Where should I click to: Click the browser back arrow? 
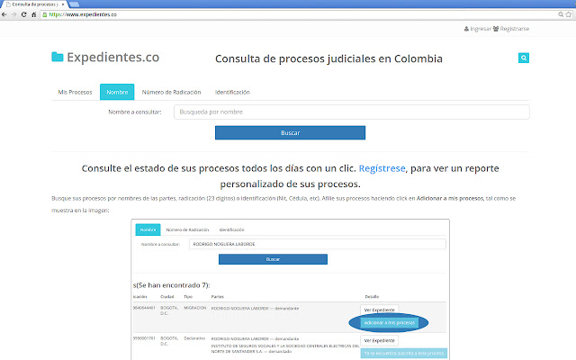[4, 14]
